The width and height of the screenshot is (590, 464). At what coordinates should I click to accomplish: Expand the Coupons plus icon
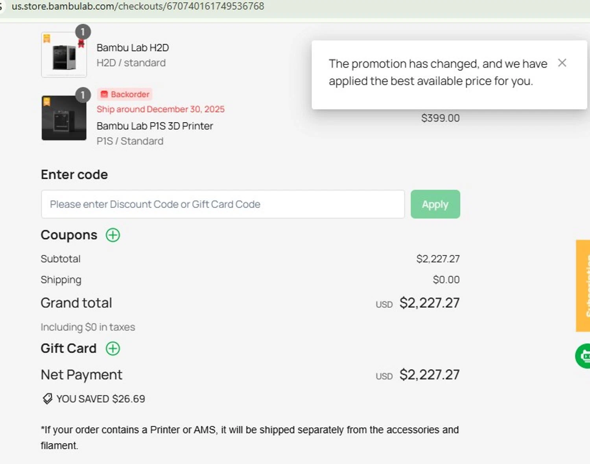pos(113,235)
